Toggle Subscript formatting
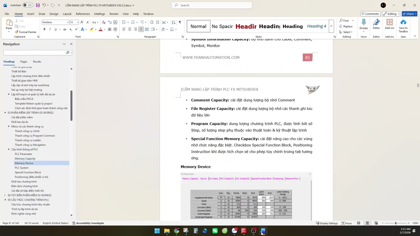Image resolution: width=420 pixels, height=236 pixels. pyautogui.click(x=70, y=29)
